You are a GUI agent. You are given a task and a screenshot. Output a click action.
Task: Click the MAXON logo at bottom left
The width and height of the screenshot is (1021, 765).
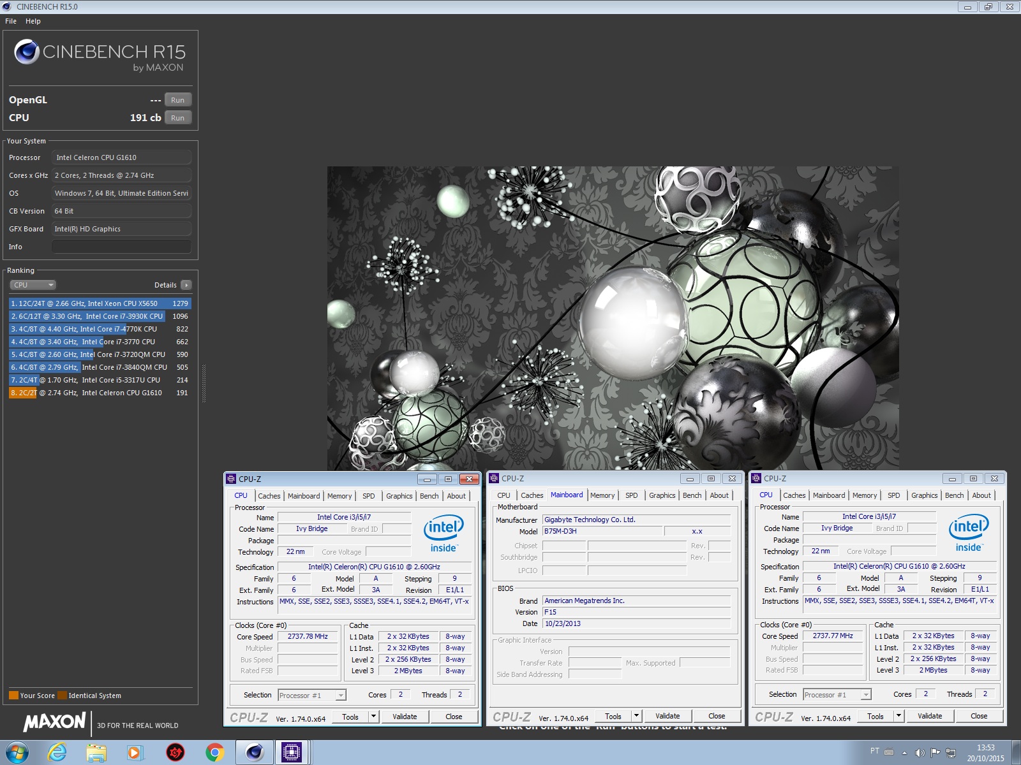click(55, 722)
